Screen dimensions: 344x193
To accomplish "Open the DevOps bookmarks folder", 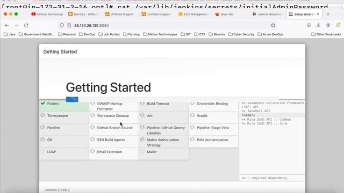I will click(87, 34).
